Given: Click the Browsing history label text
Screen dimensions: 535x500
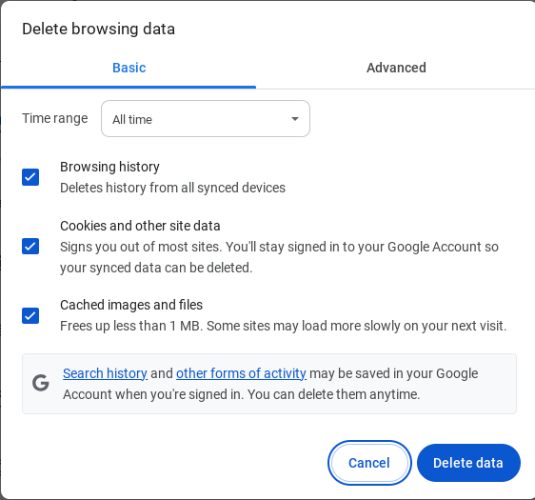Looking at the screenshot, I should click(109, 167).
